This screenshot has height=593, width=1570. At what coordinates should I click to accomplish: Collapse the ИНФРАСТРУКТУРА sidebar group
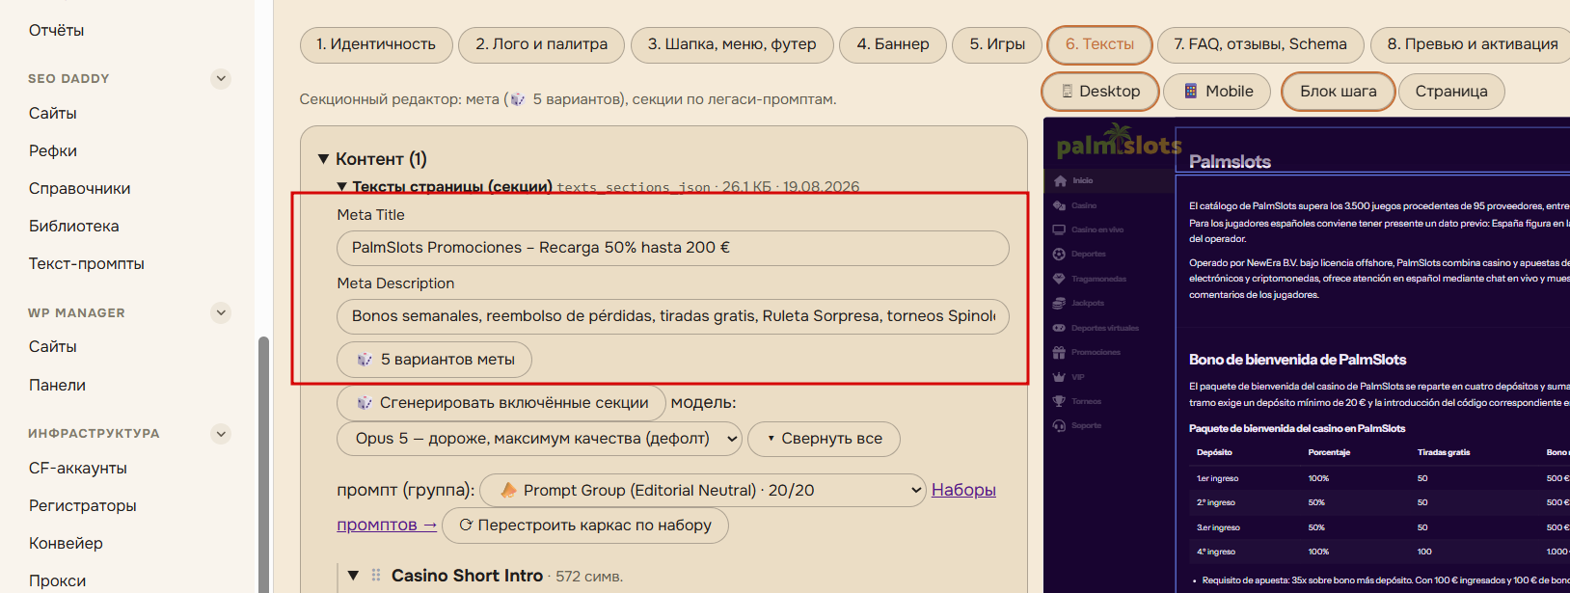(x=221, y=433)
